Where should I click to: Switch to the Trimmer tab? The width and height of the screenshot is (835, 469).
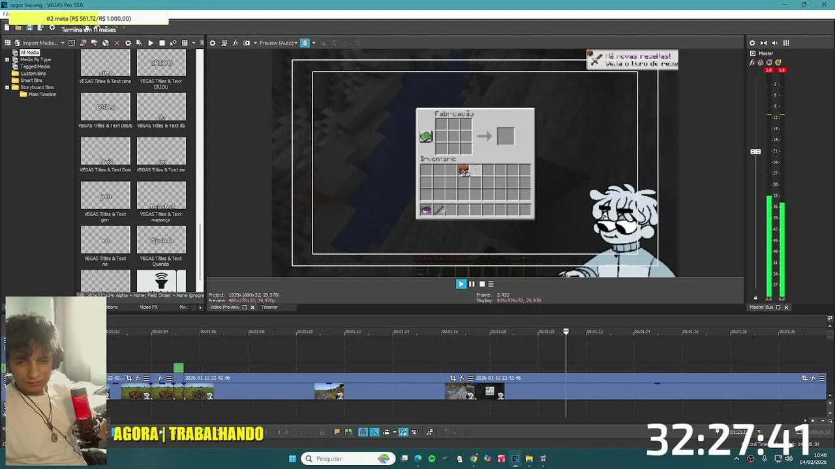click(269, 307)
